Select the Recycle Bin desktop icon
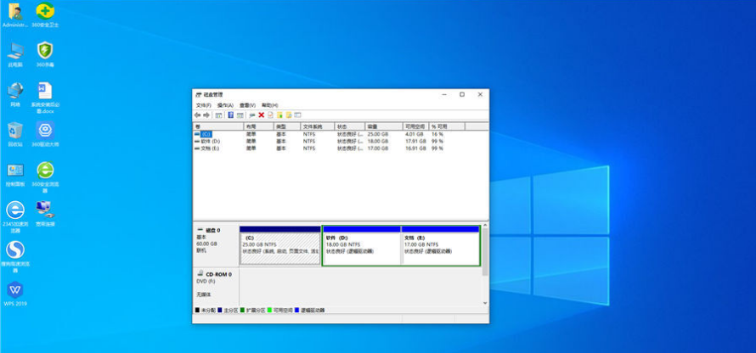The height and width of the screenshot is (353, 756). 15,131
